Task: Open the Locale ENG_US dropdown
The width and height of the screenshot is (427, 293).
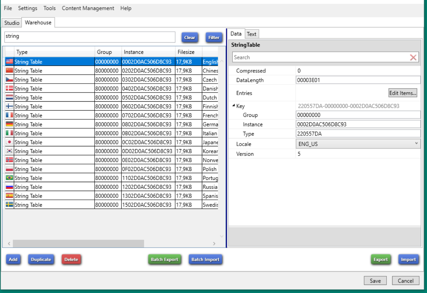Action: (x=358, y=144)
